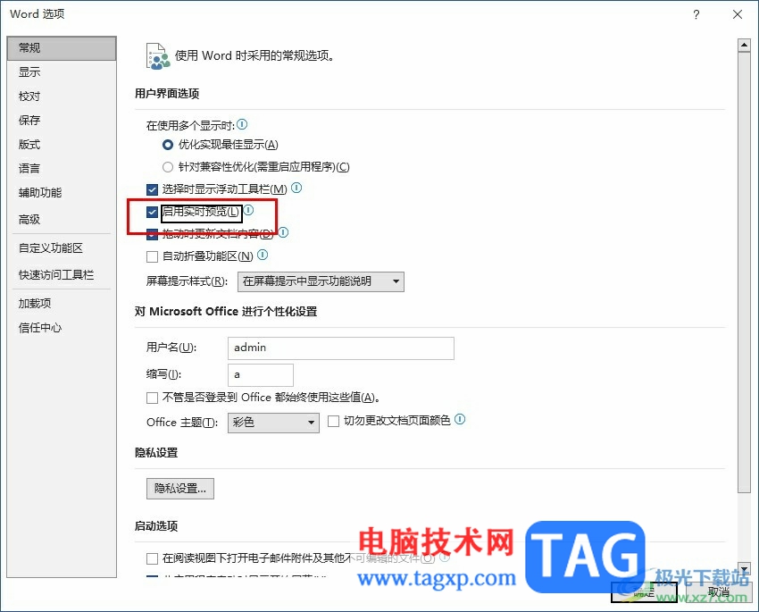The height and width of the screenshot is (612, 759).
Task: Select 常规 category in sidebar
Action: click(62, 48)
